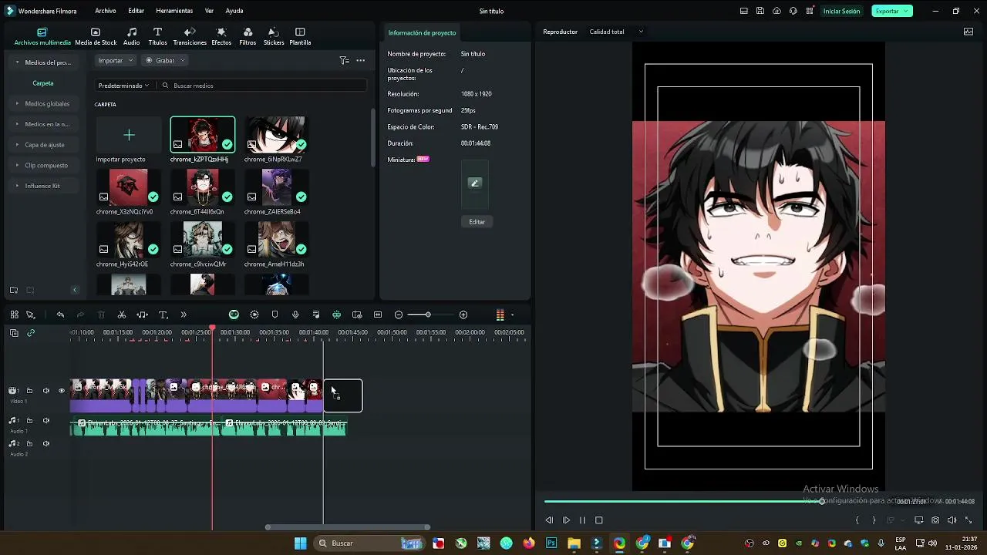Click preview fullscreen expand icon
Screen dimensions: 987x555
click(x=968, y=520)
